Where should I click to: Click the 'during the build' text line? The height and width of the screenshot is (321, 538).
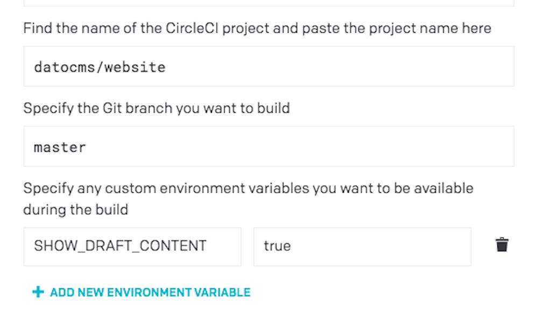point(75,209)
